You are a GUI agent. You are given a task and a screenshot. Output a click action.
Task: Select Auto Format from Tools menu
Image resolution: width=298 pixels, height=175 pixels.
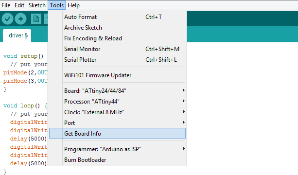[117, 17]
